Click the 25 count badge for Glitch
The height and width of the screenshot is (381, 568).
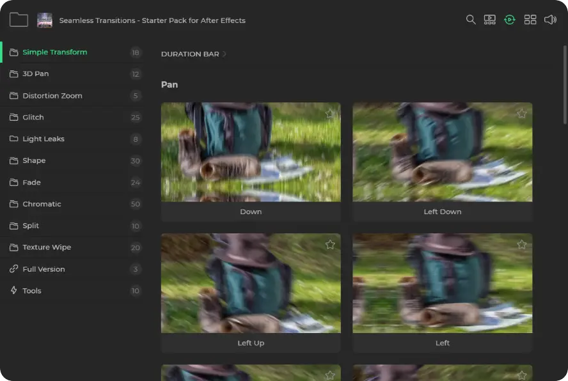tap(136, 118)
